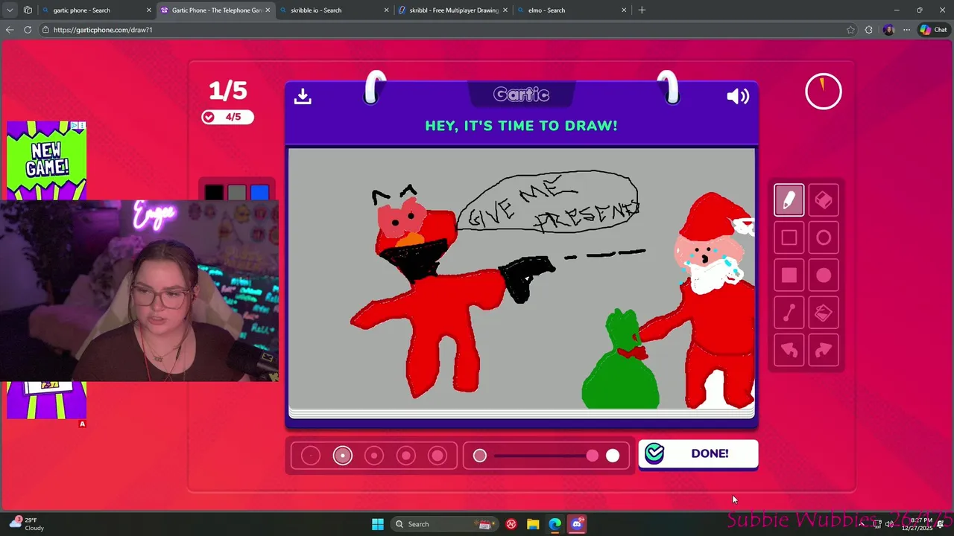Open the Copilot Chat button

click(933, 30)
